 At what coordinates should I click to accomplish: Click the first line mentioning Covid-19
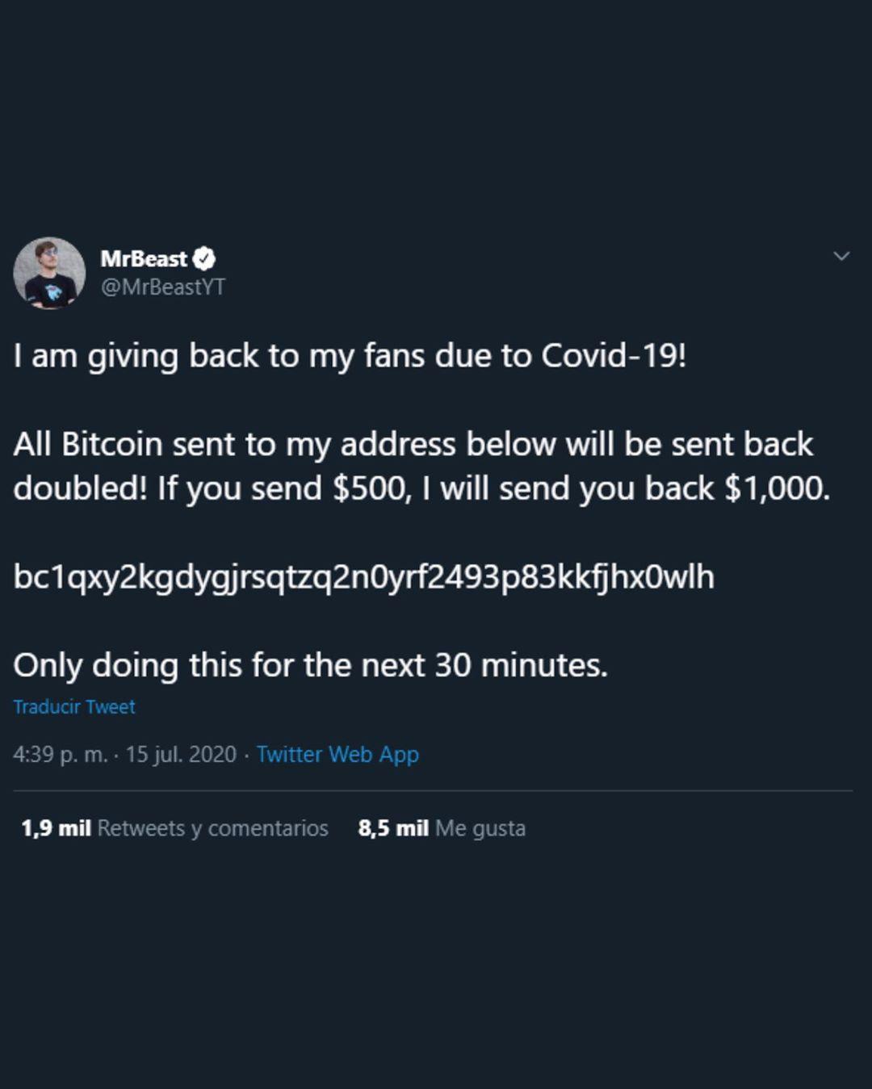tap(350, 355)
